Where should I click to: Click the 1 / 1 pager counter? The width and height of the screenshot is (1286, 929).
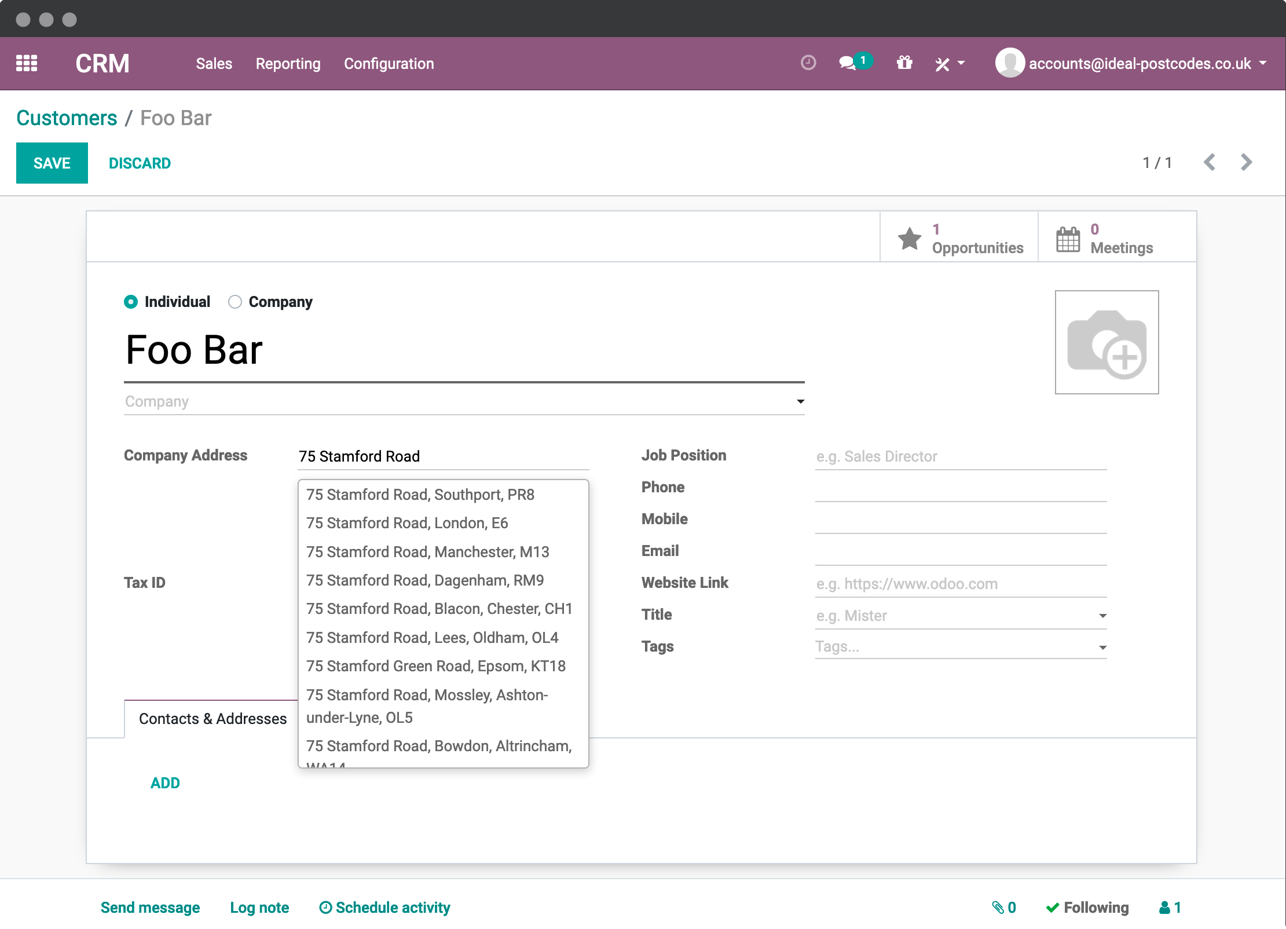pos(1157,163)
